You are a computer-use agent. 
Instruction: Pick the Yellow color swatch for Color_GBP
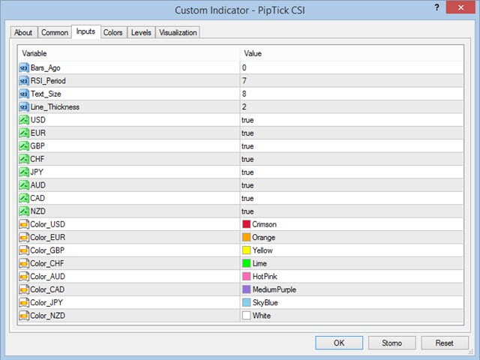coord(247,250)
